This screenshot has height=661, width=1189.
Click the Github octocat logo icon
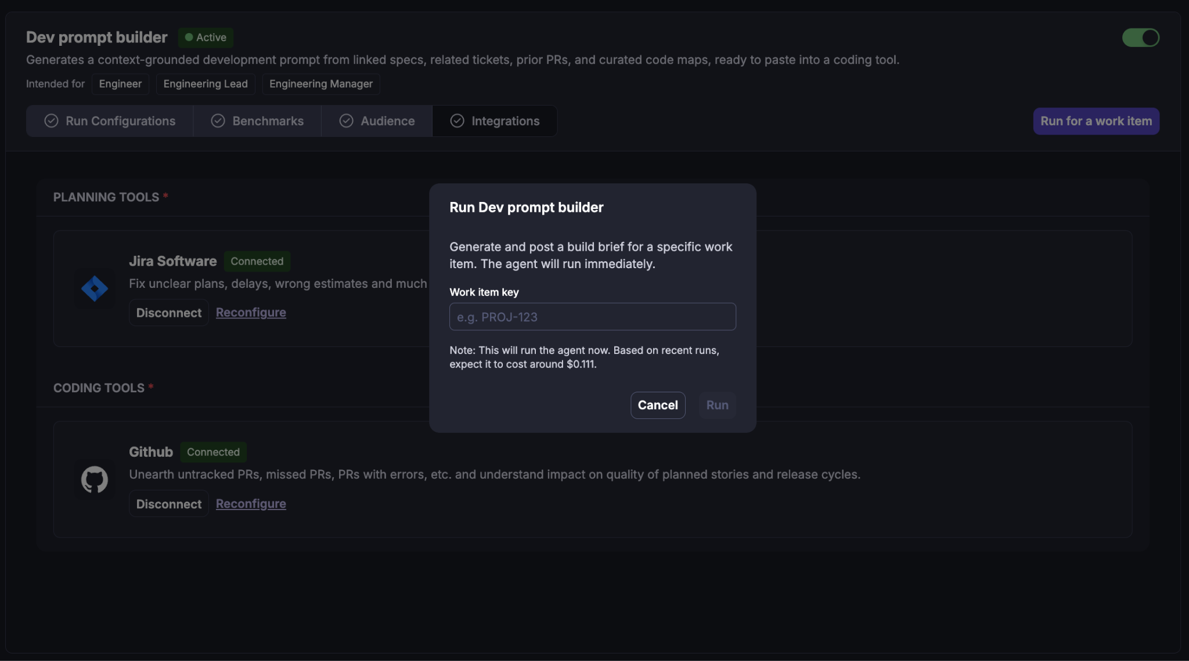(x=95, y=479)
